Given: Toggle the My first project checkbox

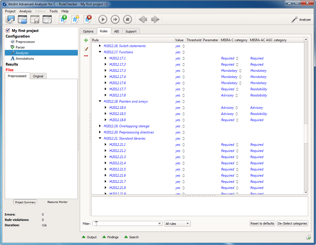Looking at the screenshot, I should tap(8, 31).
